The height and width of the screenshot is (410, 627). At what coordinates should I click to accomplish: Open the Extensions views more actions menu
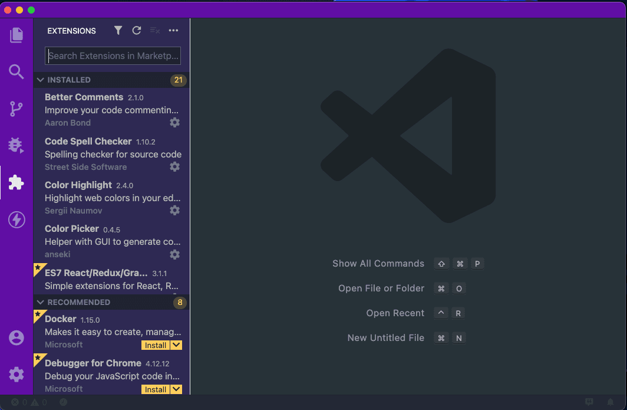pyautogui.click(x=173, y=31)
